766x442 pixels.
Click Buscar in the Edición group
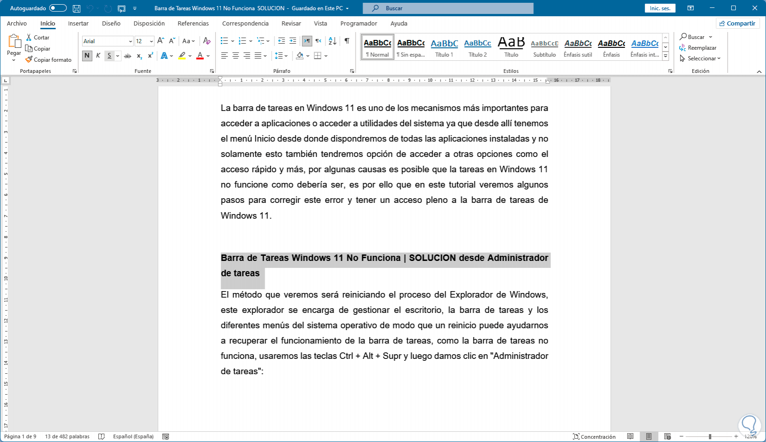[x=696, y=37]
